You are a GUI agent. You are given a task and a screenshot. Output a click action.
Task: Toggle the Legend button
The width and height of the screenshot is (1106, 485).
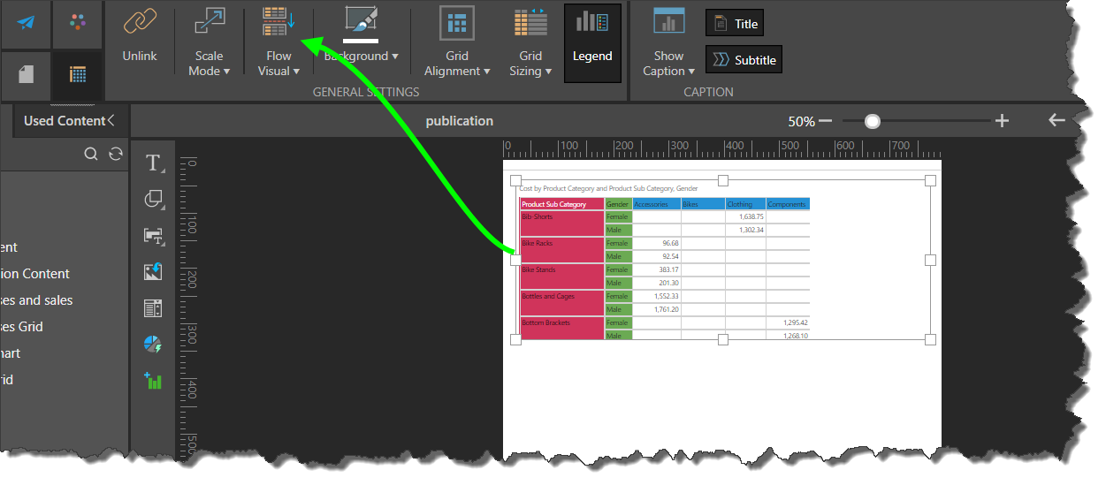(591, 42)
